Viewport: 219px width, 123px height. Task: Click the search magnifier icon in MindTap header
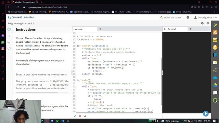[162, 17]
